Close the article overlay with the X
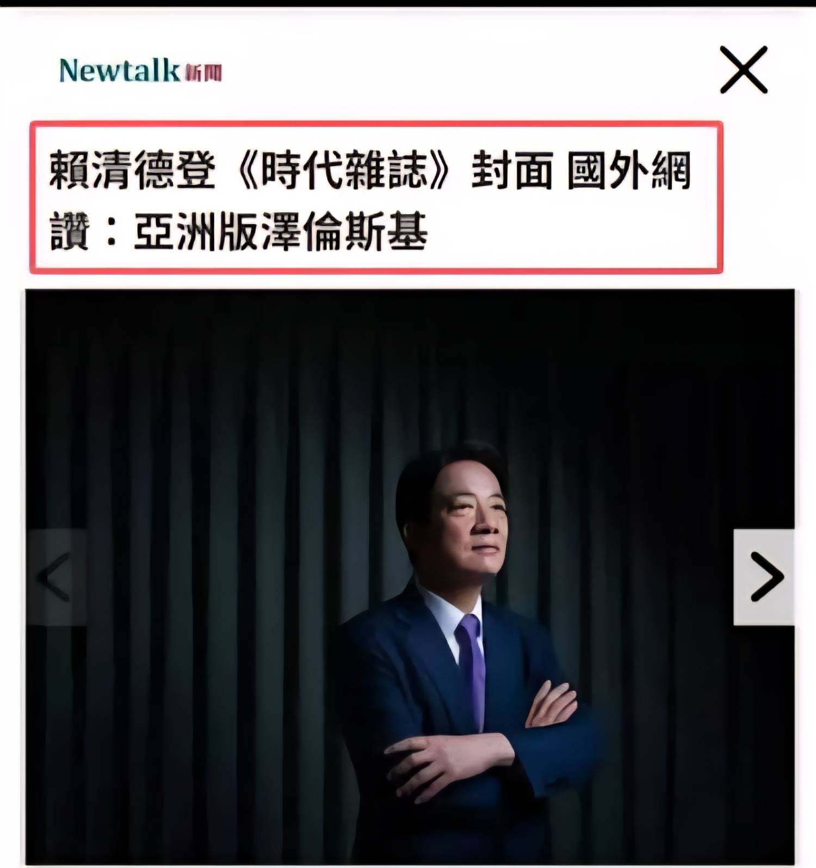This screenshot has width=816, height=868. click(744, 70)
